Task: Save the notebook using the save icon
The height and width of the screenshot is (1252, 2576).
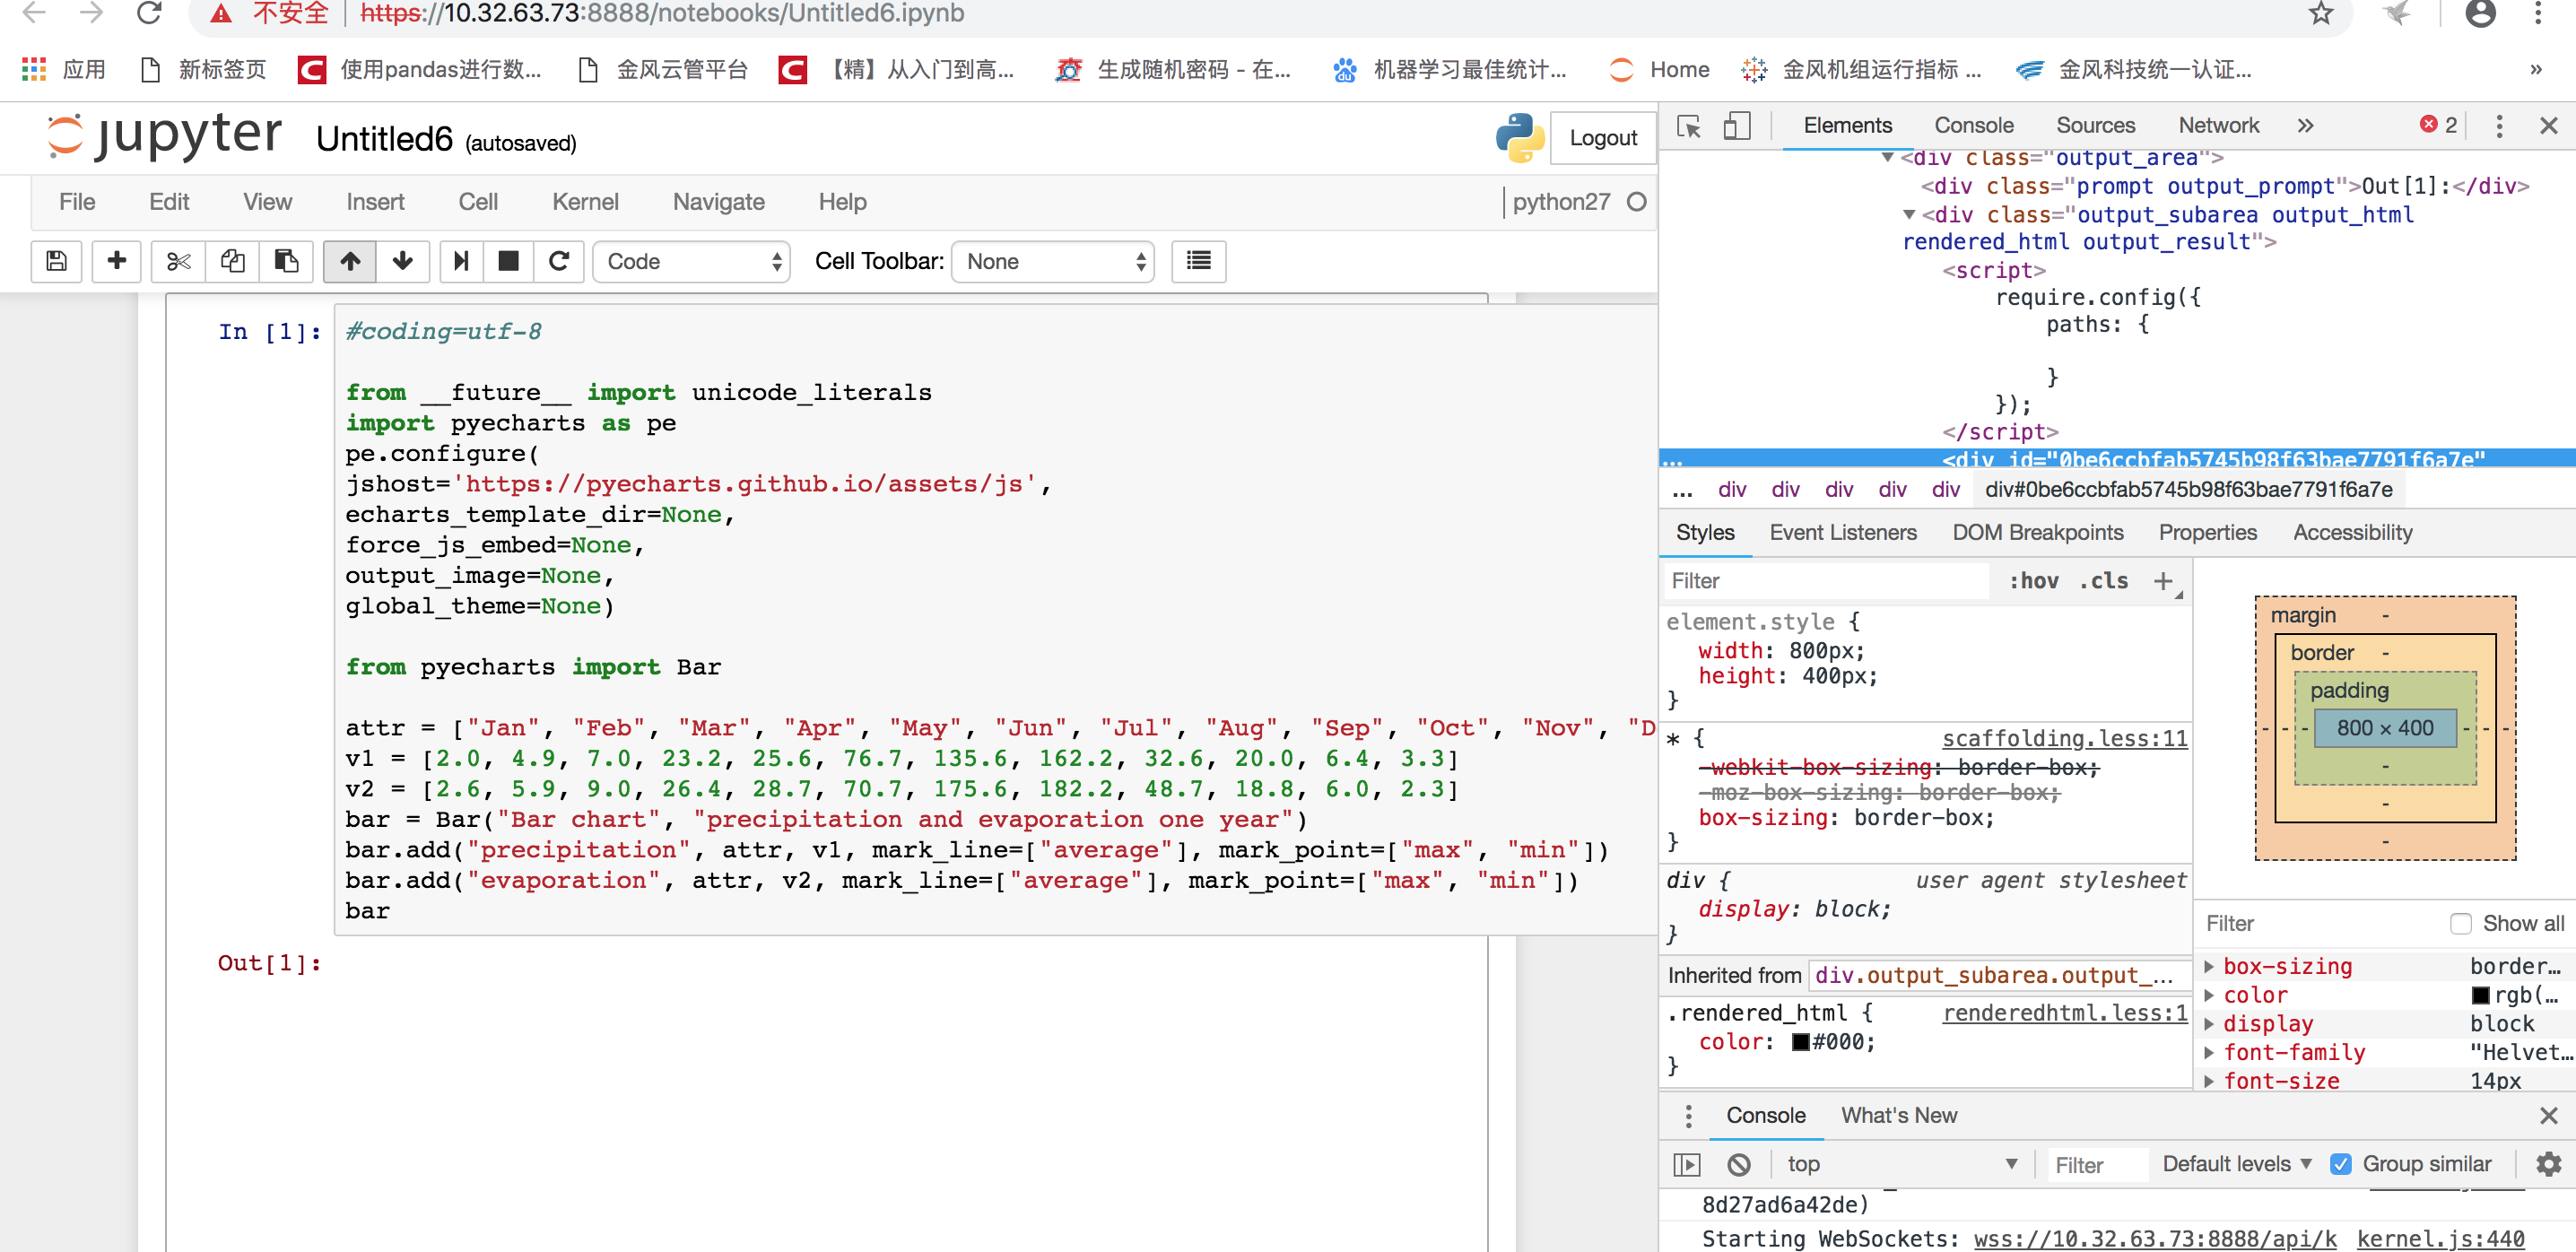Action: [x=56, y=261]
